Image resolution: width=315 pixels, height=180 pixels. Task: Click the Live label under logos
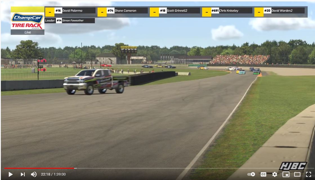(28, 32)
